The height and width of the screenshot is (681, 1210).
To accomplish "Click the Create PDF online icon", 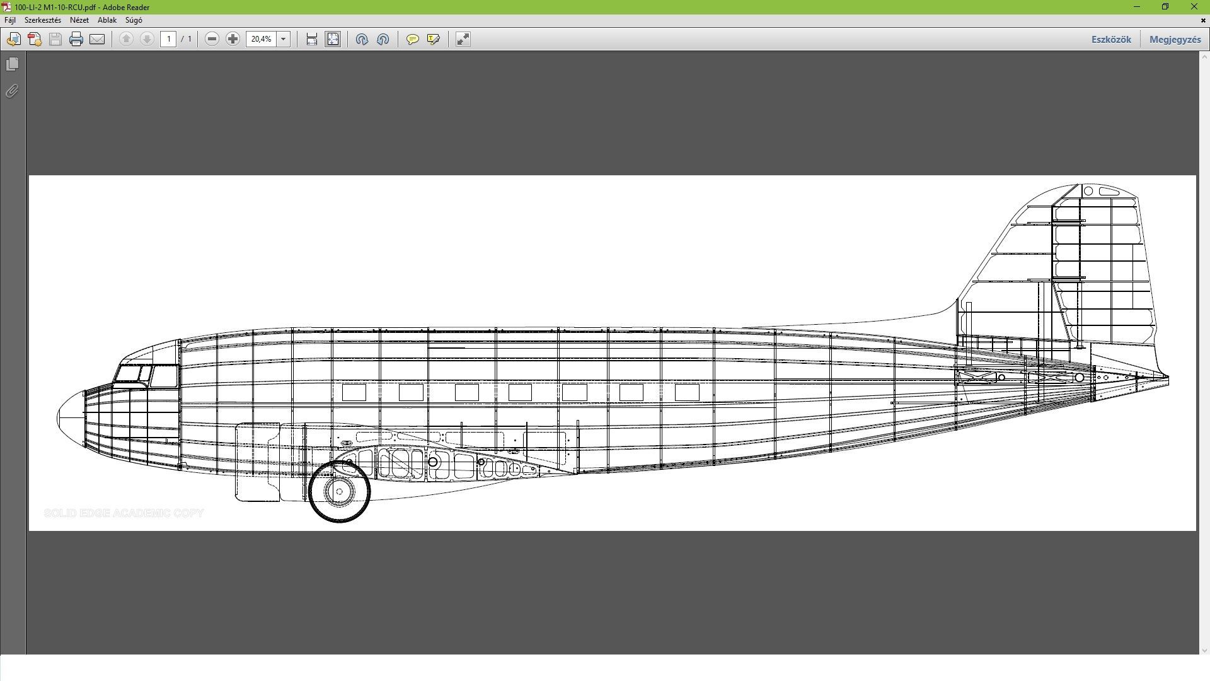I will [35, 39].
